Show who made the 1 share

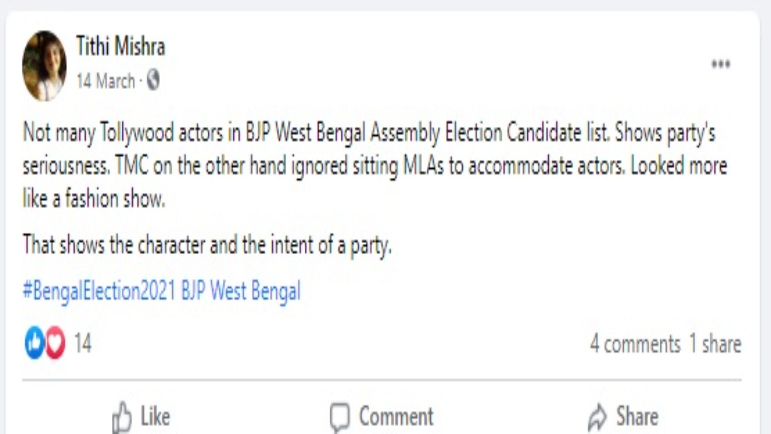(715, 343)
